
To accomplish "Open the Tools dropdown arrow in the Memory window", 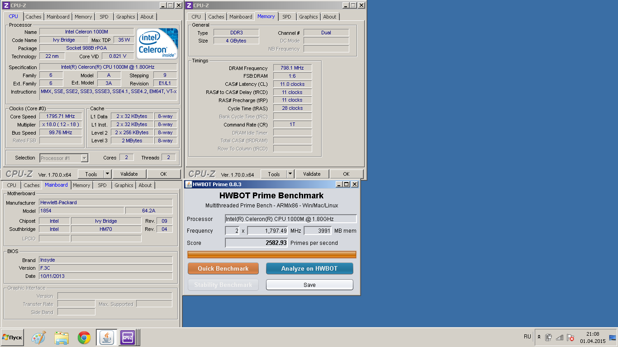I will pos(290,174).
